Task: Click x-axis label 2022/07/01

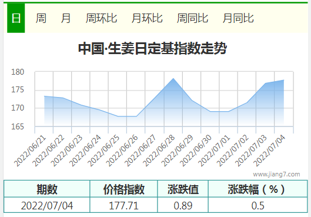Action: tap(214, 151)
